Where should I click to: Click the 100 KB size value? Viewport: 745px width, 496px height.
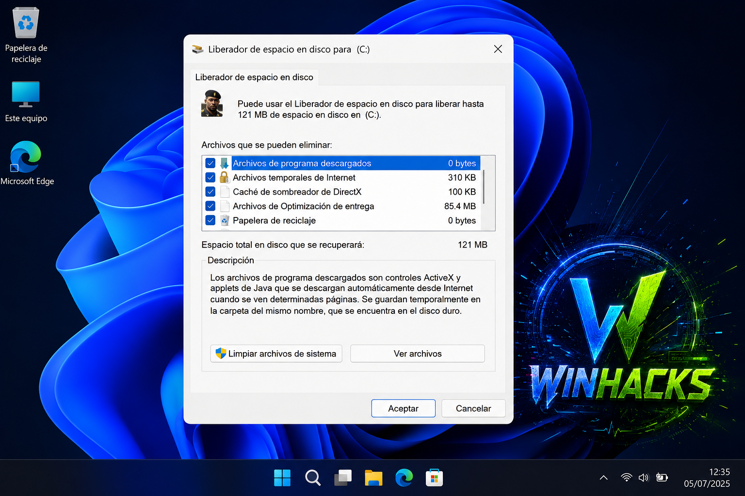coord(462,192)
